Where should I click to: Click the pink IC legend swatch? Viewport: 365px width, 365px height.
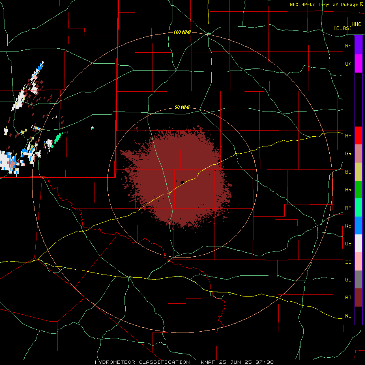(x=358, y=262)
